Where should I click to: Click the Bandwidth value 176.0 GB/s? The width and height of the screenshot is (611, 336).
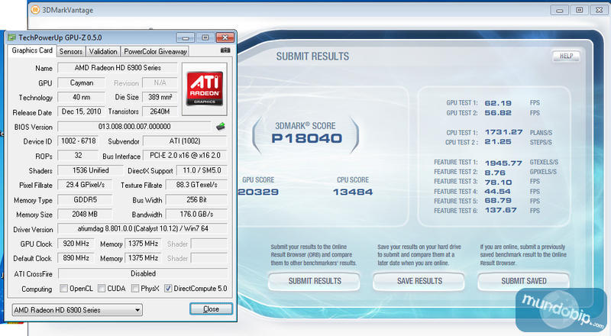(196, 214)
